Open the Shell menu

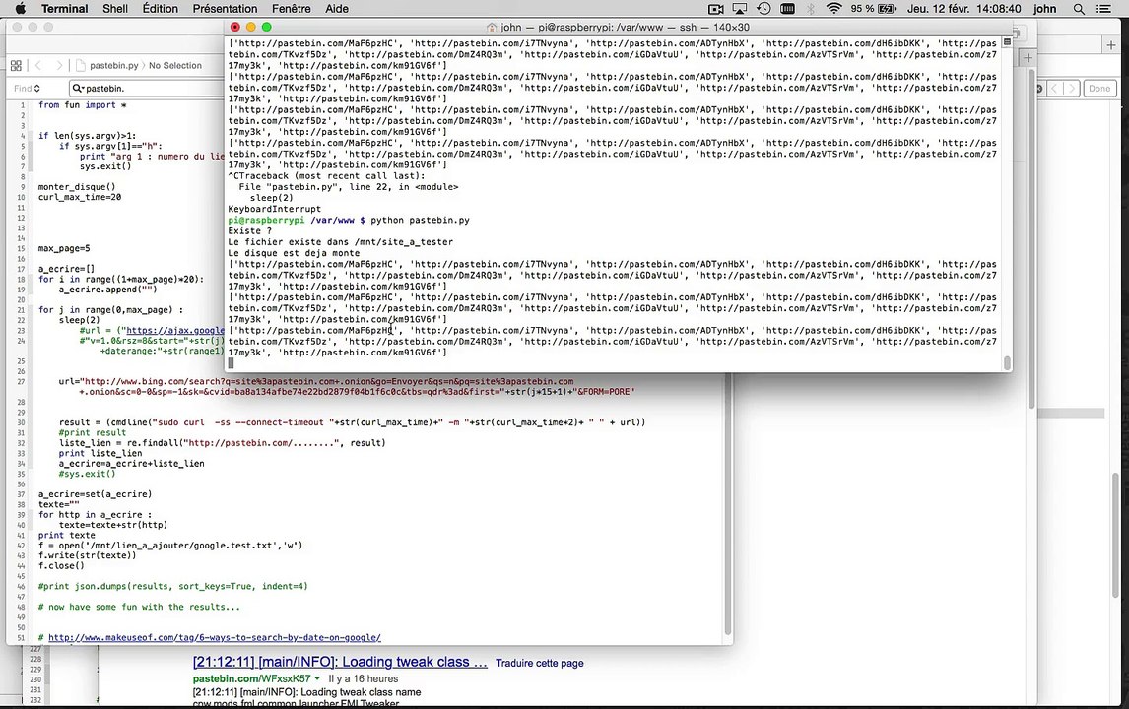coord(115,9)
